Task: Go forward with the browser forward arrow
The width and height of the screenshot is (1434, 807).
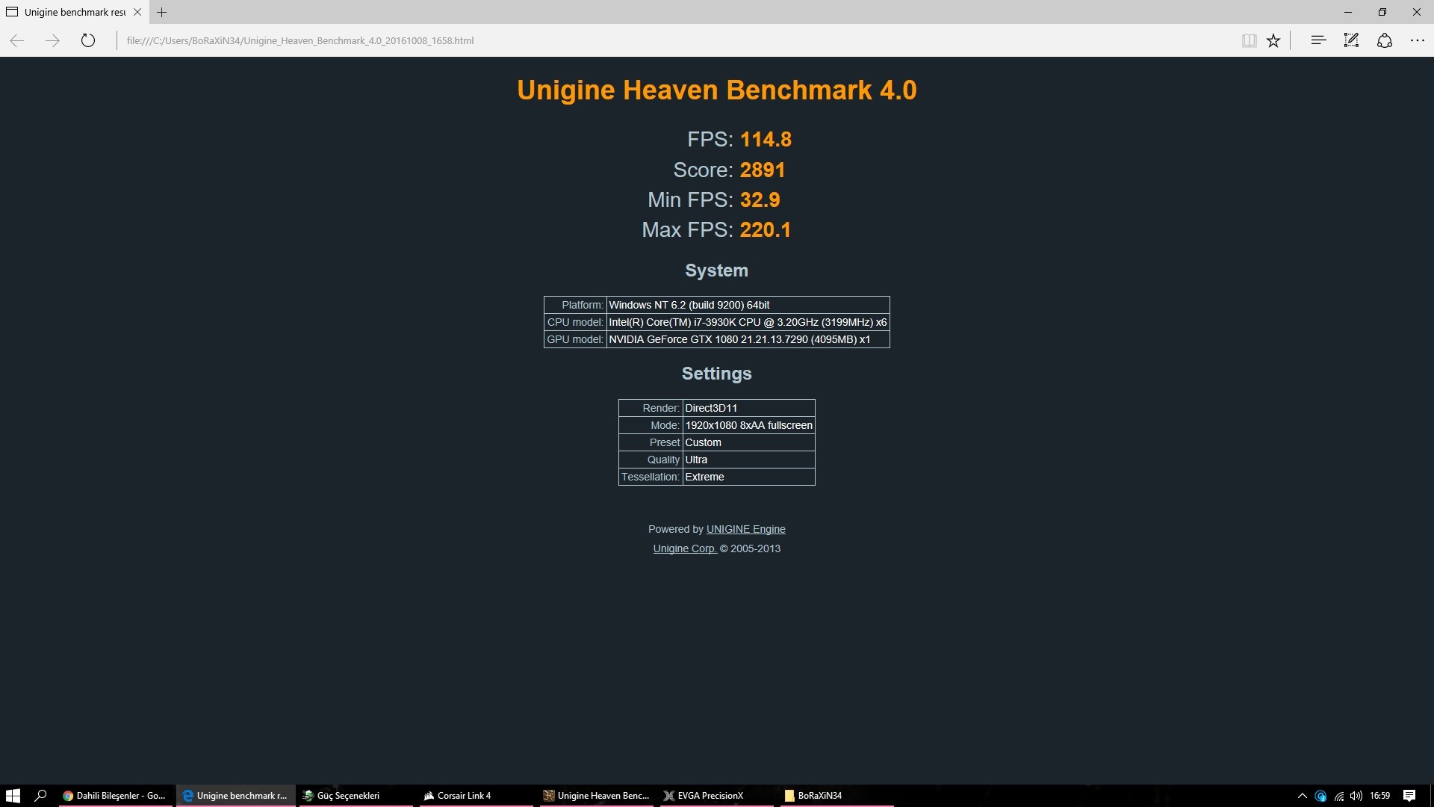Action: click(x=52, y=40)
